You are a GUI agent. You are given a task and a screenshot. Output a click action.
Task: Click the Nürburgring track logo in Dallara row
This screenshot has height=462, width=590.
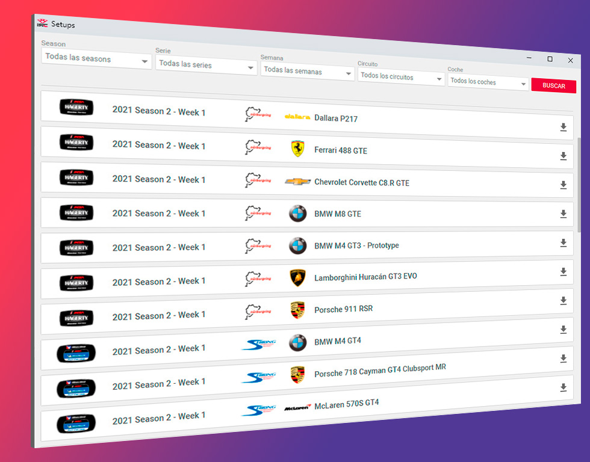pyautogui.click(x=258, y=114)
